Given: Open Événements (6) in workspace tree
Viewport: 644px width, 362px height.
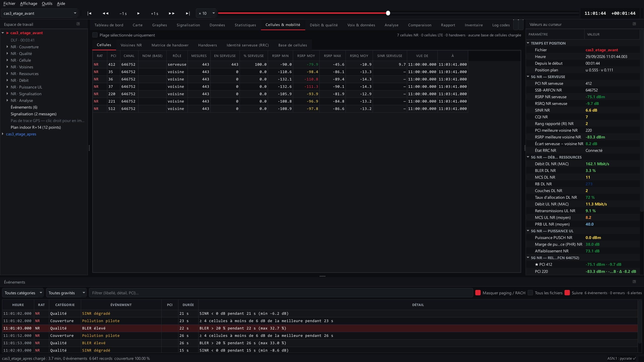Looking at the screenshot, I should coord(24,107).
